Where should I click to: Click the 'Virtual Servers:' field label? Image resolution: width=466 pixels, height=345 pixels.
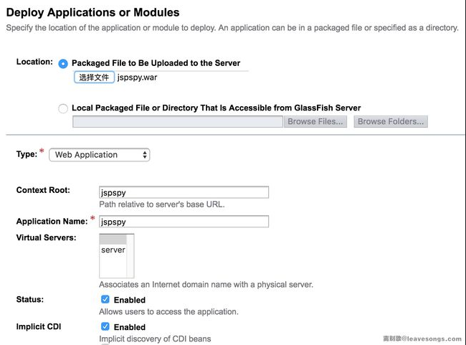pyautogui.click(x=46, y=237)
